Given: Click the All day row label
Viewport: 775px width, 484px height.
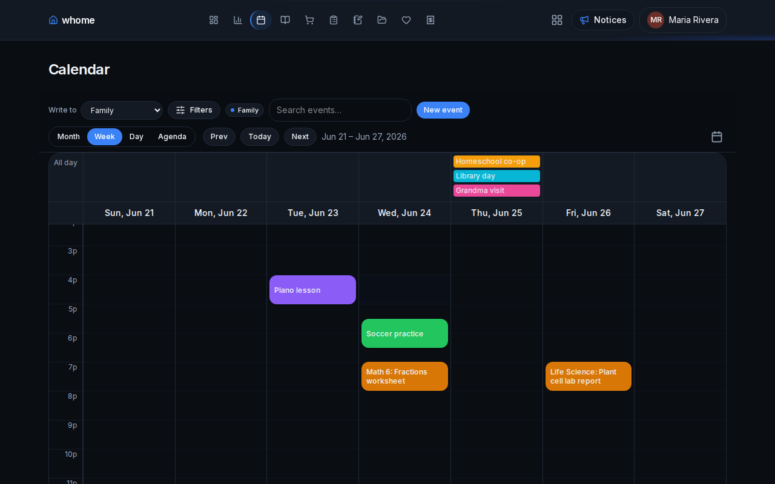Looking at the screenshot, I should point(65,163).
